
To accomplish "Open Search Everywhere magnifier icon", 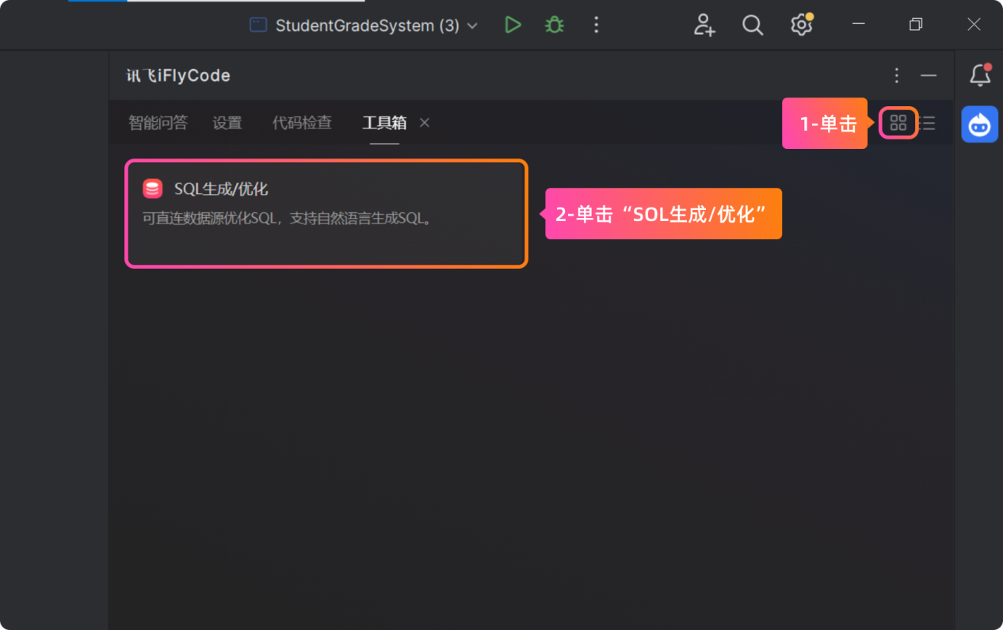I will (753, 25).
